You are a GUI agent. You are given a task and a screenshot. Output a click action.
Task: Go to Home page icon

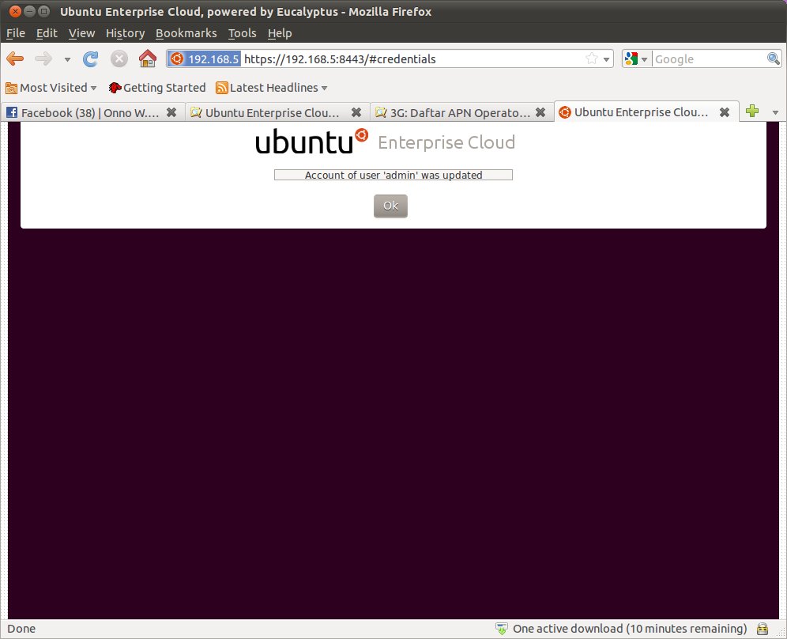click(x=147, y=59)
